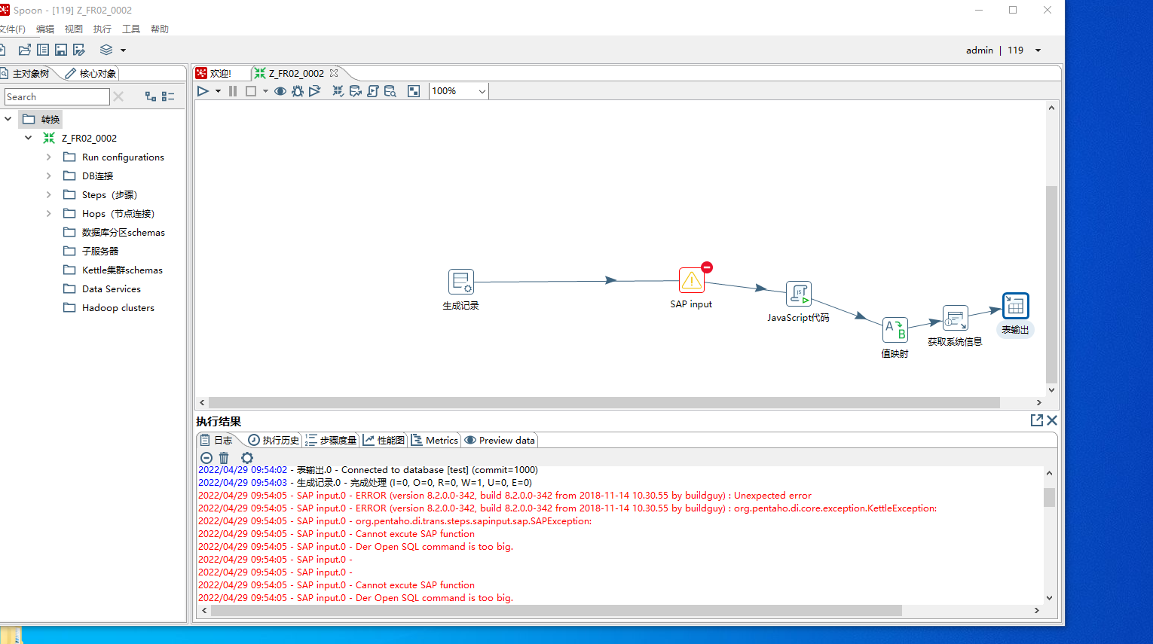Viewport: 1153px width, 644px height.
Task: Collapse the Z_FR02_0002 tree node
Action: coord(28,138)
